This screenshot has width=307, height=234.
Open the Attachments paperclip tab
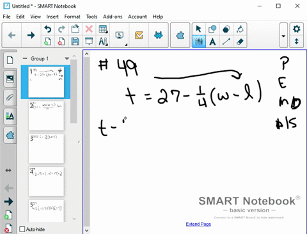click(x=10, y=98)
